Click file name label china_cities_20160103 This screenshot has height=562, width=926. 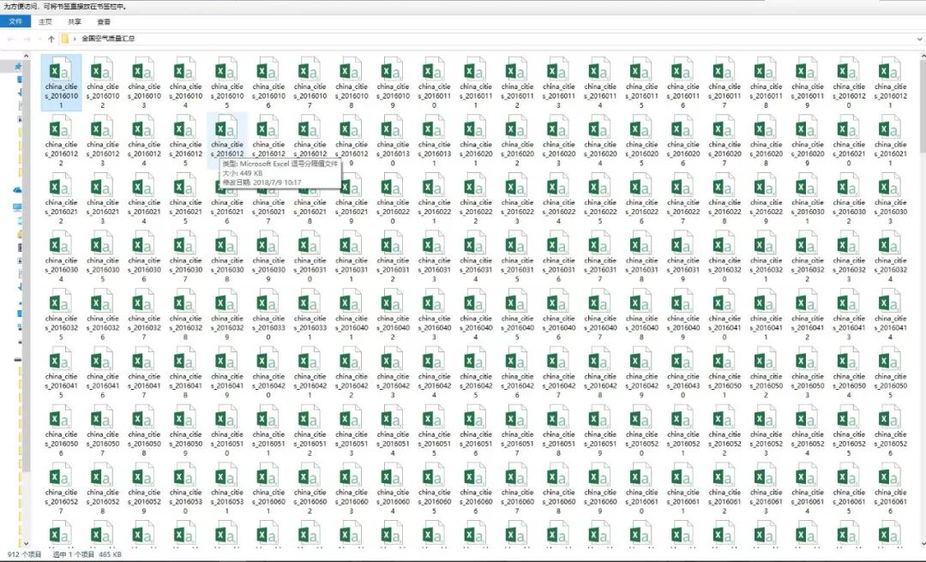(x=144, y=96)
